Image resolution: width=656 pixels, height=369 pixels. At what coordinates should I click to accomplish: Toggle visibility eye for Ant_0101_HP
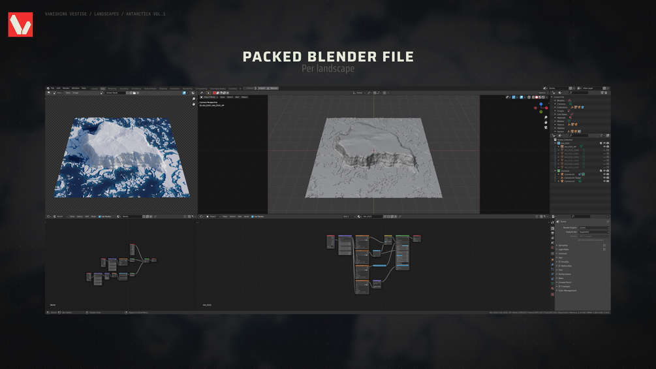tap(604, 147)
